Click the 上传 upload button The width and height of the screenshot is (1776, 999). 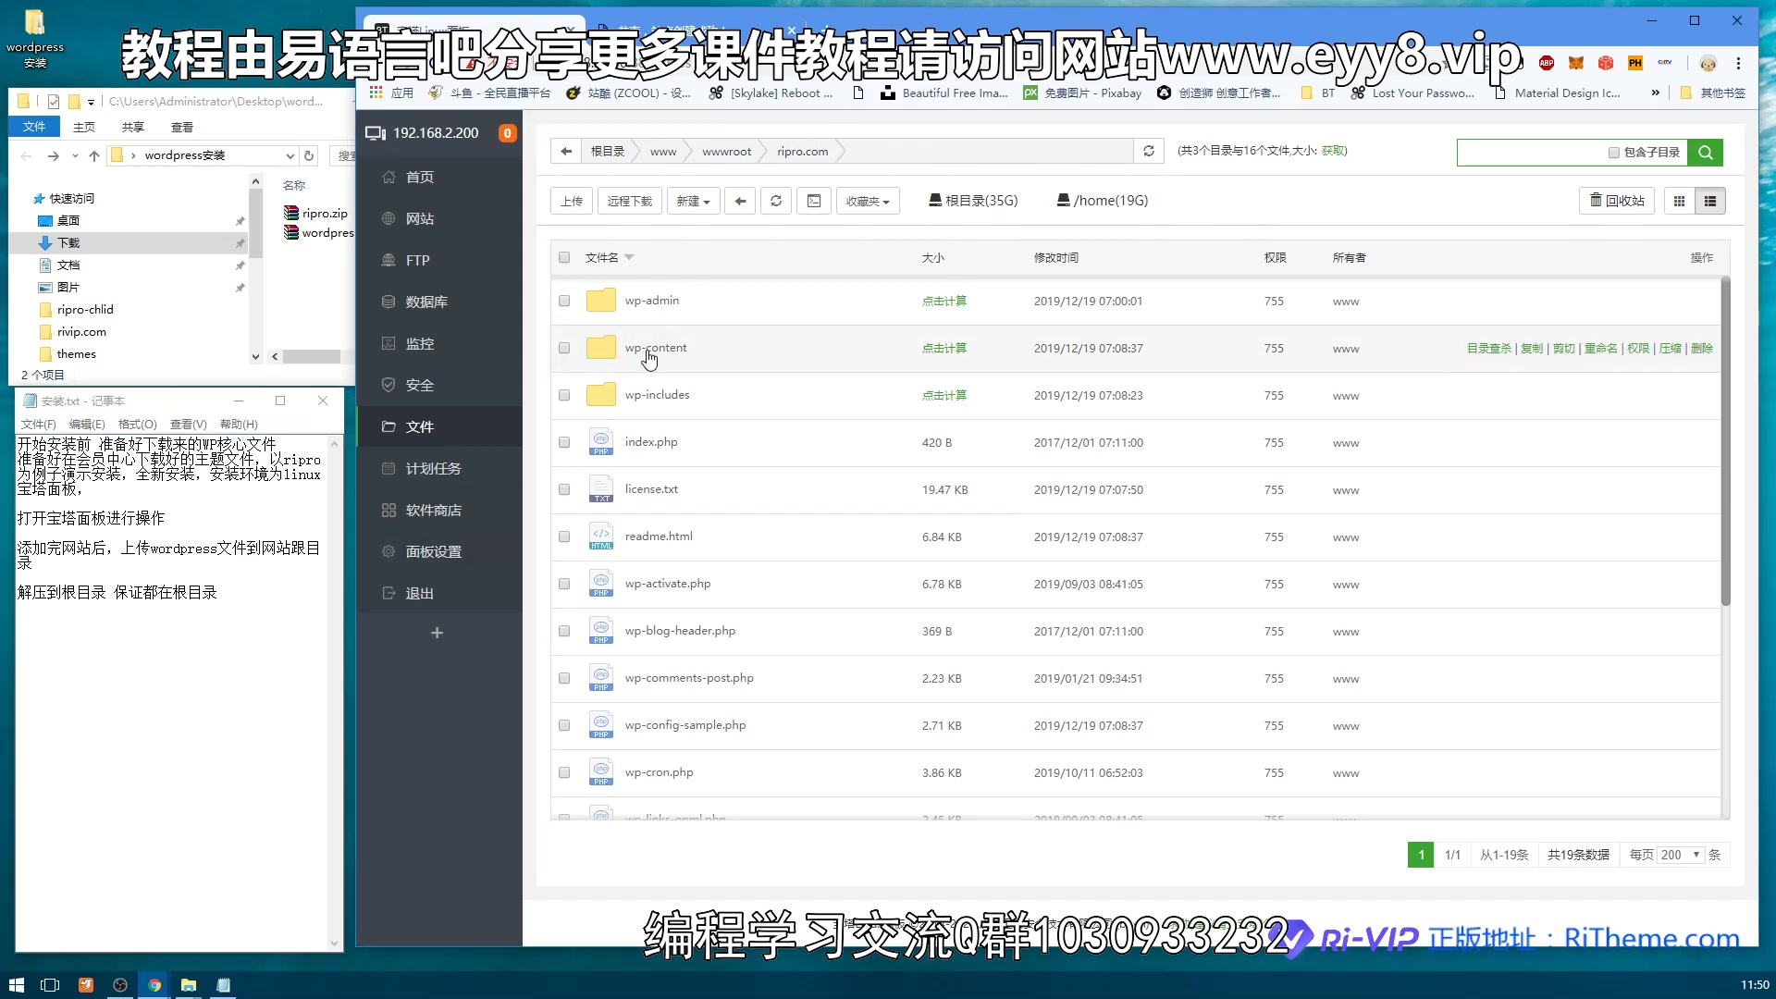[x=572, y=201]
